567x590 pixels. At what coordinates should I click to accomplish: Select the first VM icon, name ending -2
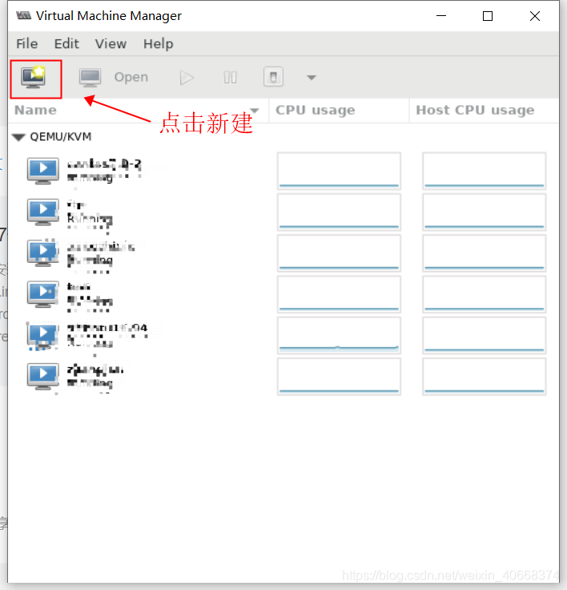point(43,171)
